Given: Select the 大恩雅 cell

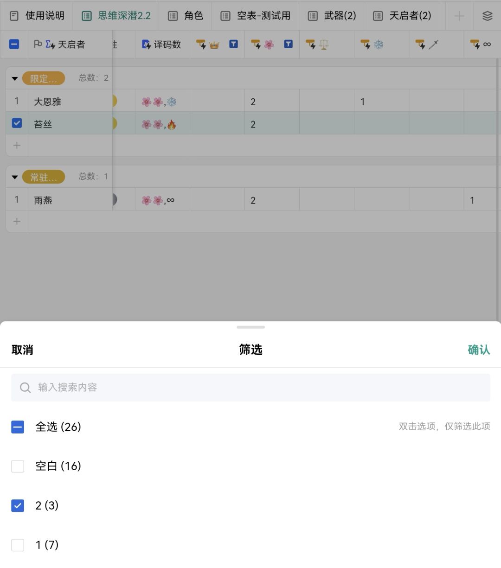Looking at the screenshot, I should point(70,101).
